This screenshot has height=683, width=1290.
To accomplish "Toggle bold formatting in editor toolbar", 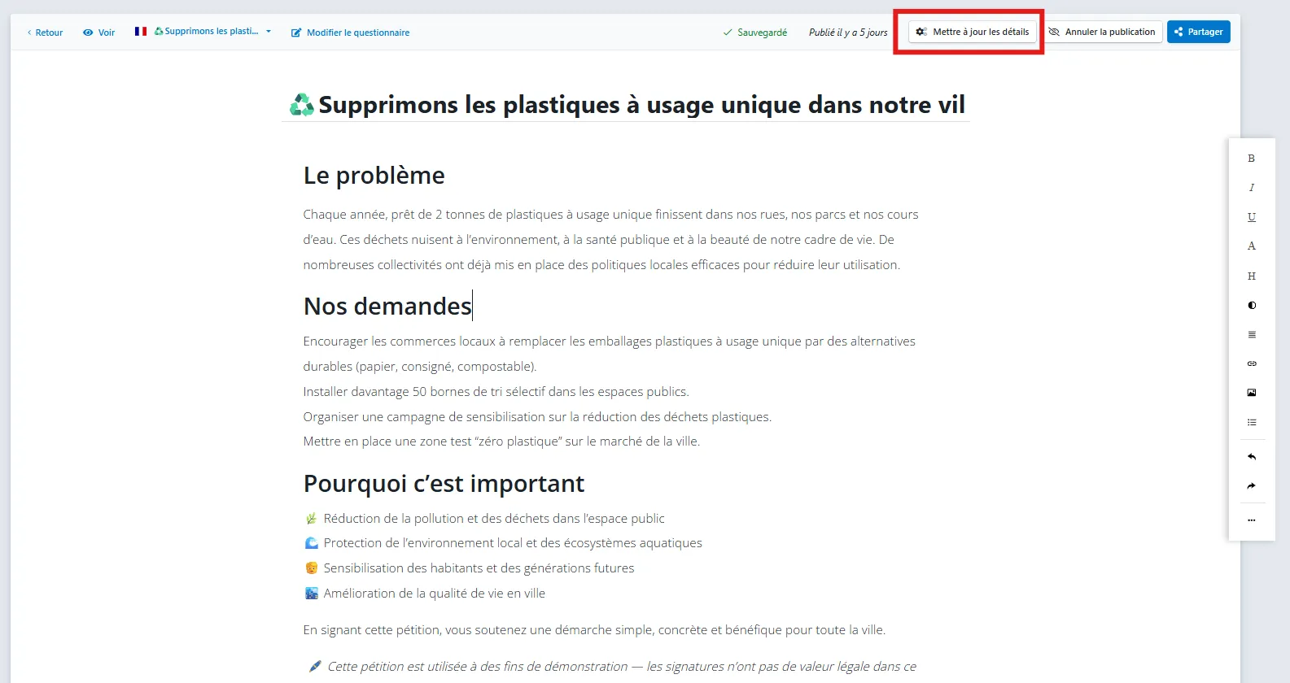I will click(x=1251, y=159).
